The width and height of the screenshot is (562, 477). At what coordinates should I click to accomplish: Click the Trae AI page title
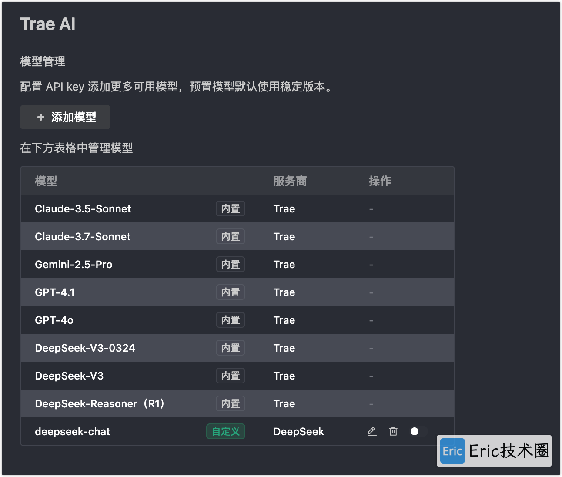[x=48, y=24]
